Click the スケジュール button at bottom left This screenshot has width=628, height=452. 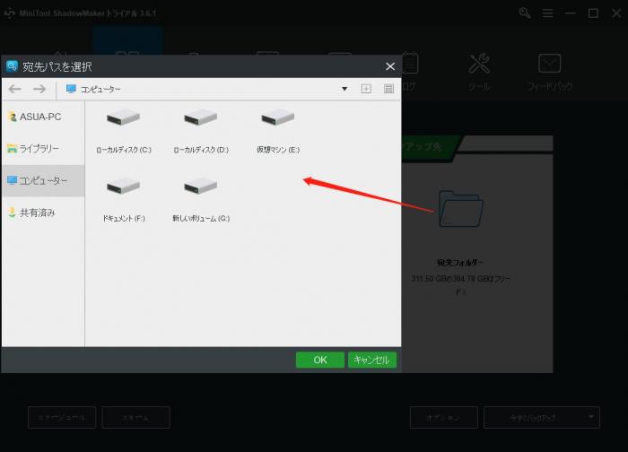pyautogui.click(x=62, y=418)
